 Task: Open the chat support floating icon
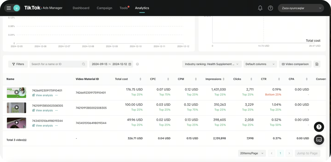tap(319, 139)
